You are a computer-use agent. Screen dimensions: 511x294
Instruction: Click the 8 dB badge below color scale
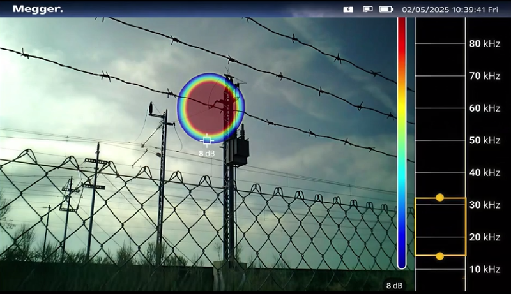[394, 286]
